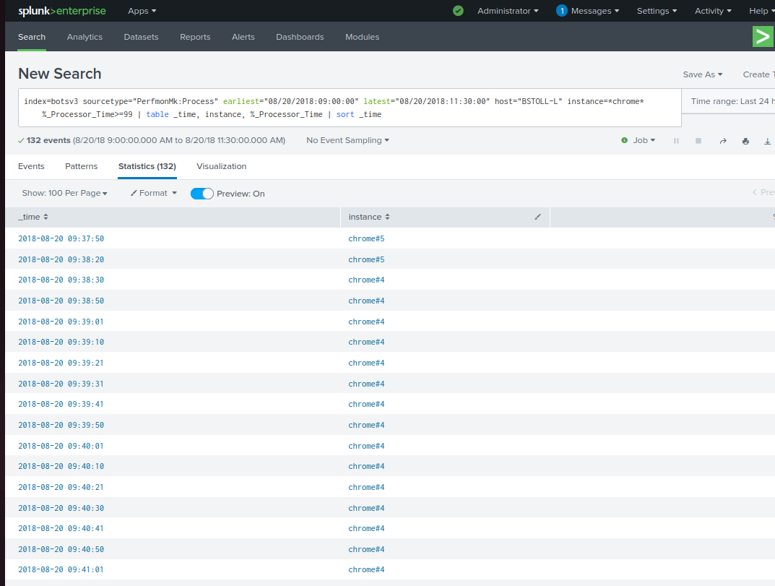
Task: Click chrome#4 in the 09:38:50 row
Action: tap(366, 301)
